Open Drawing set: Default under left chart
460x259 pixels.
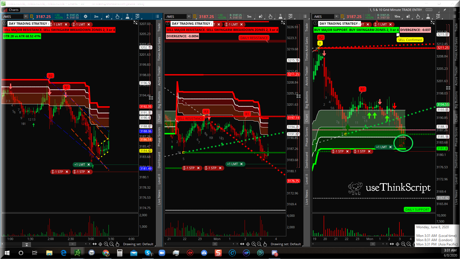(138, 244)
